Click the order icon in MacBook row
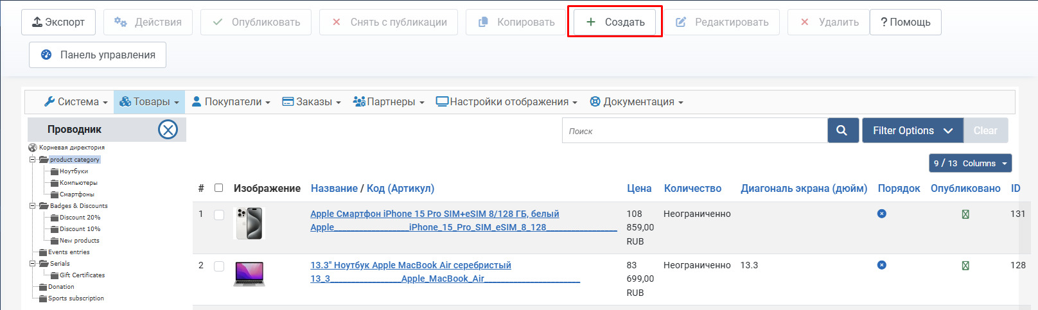 [882, 265]
